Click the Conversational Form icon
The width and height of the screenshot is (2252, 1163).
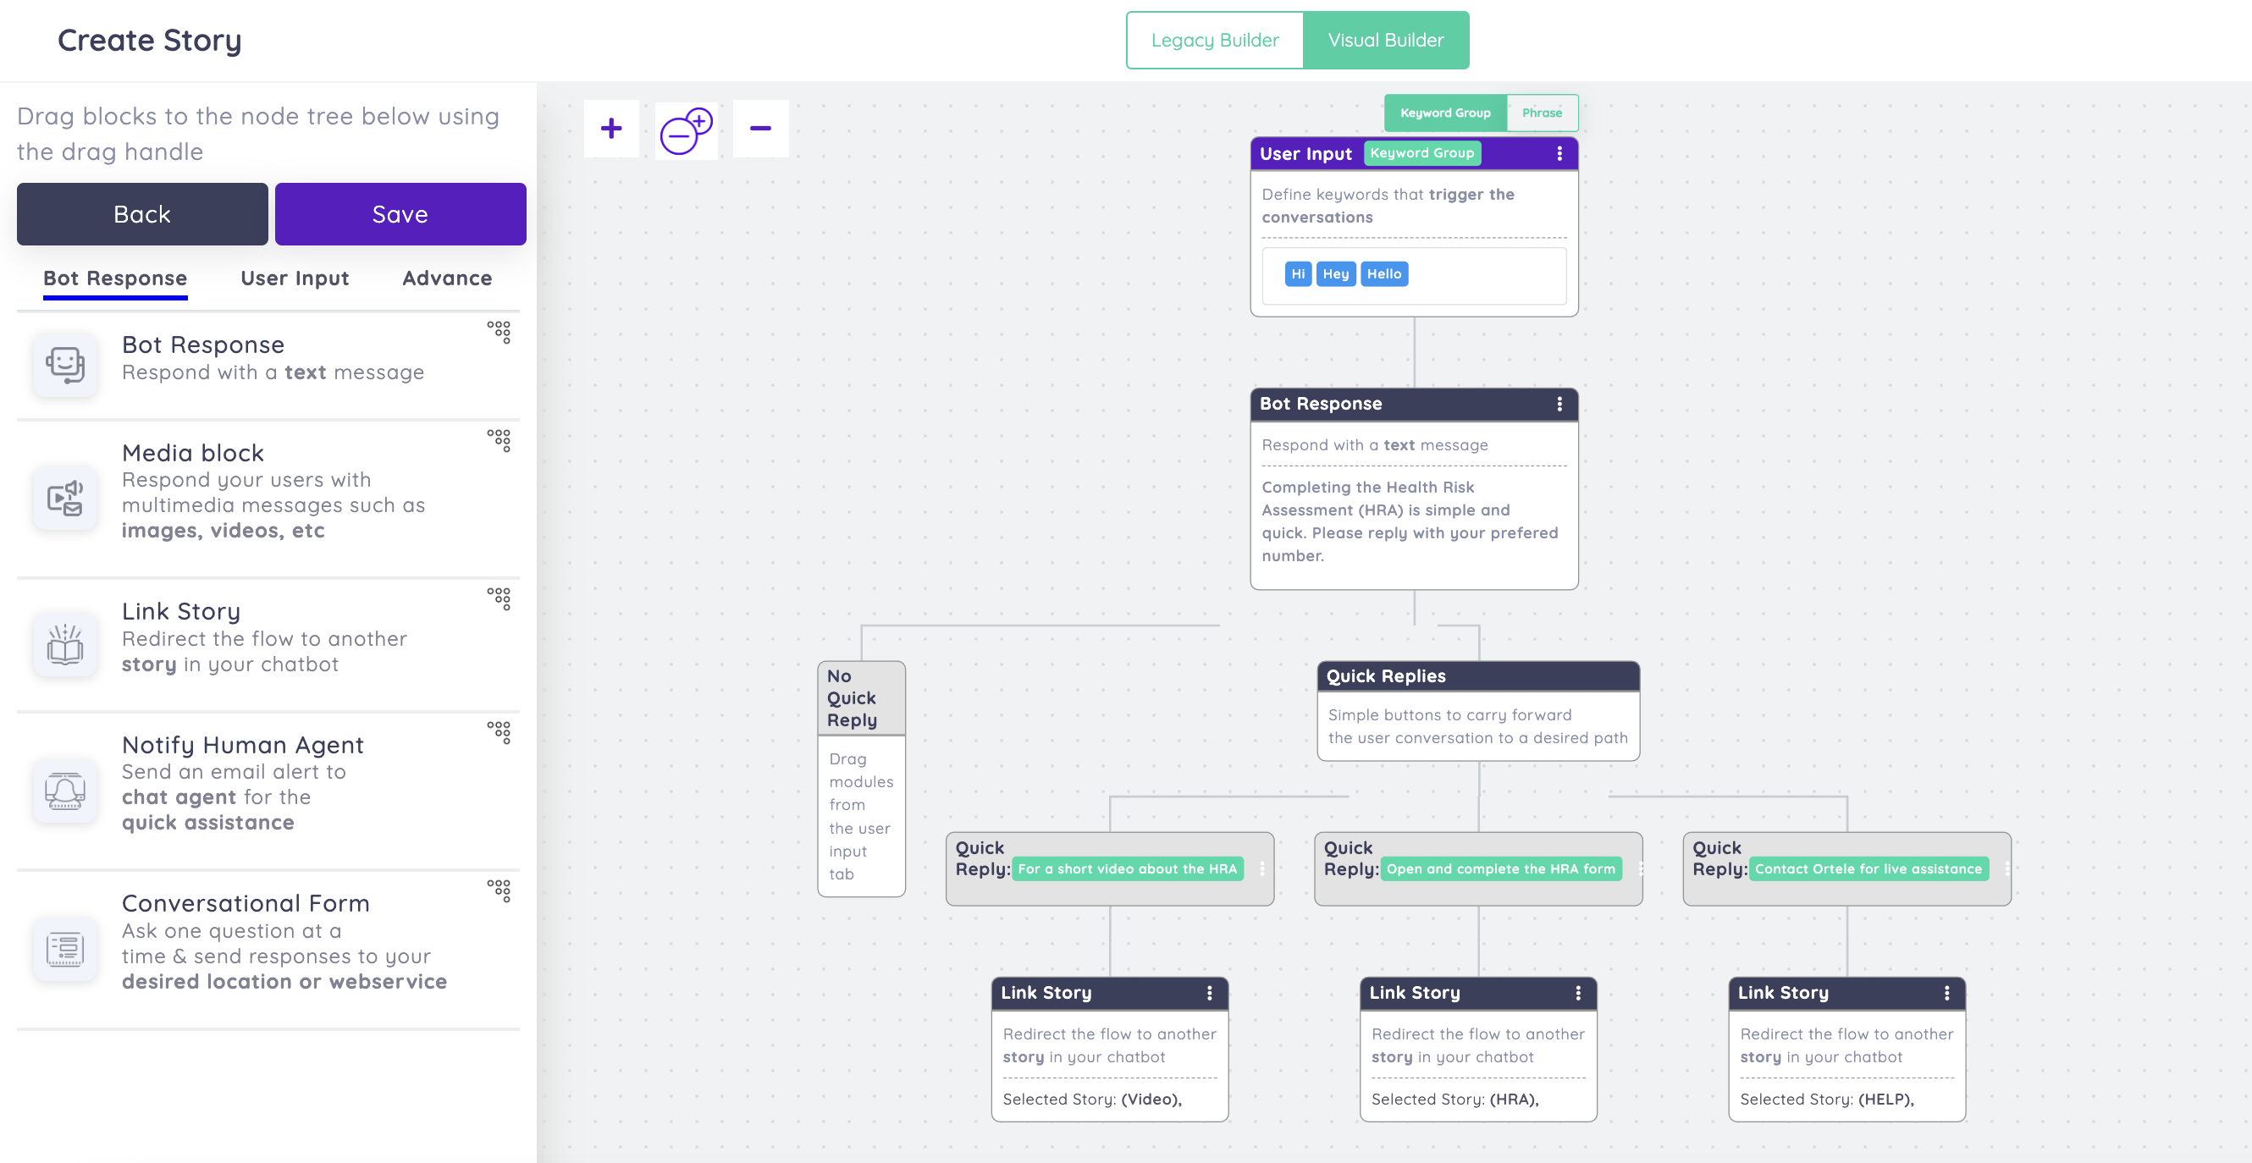64,949
